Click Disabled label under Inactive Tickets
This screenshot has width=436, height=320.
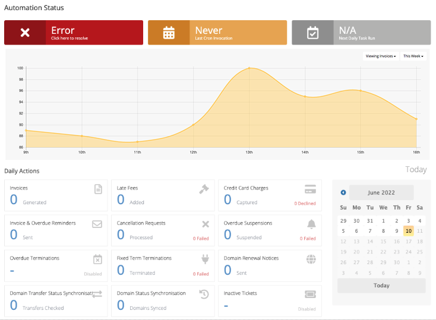(x=307, y=309)
